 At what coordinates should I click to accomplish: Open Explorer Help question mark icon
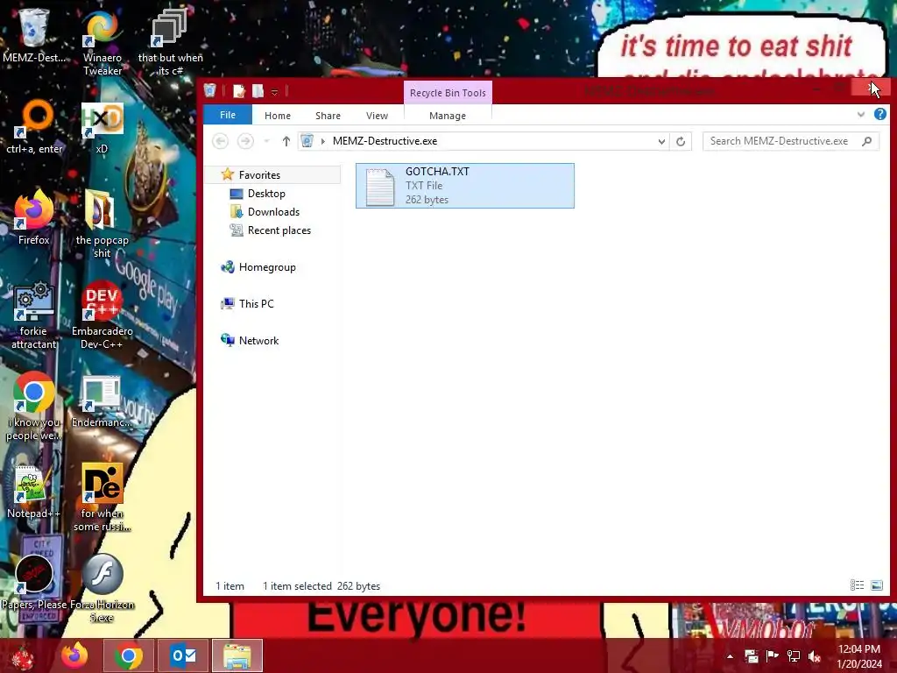coord(879,114)
